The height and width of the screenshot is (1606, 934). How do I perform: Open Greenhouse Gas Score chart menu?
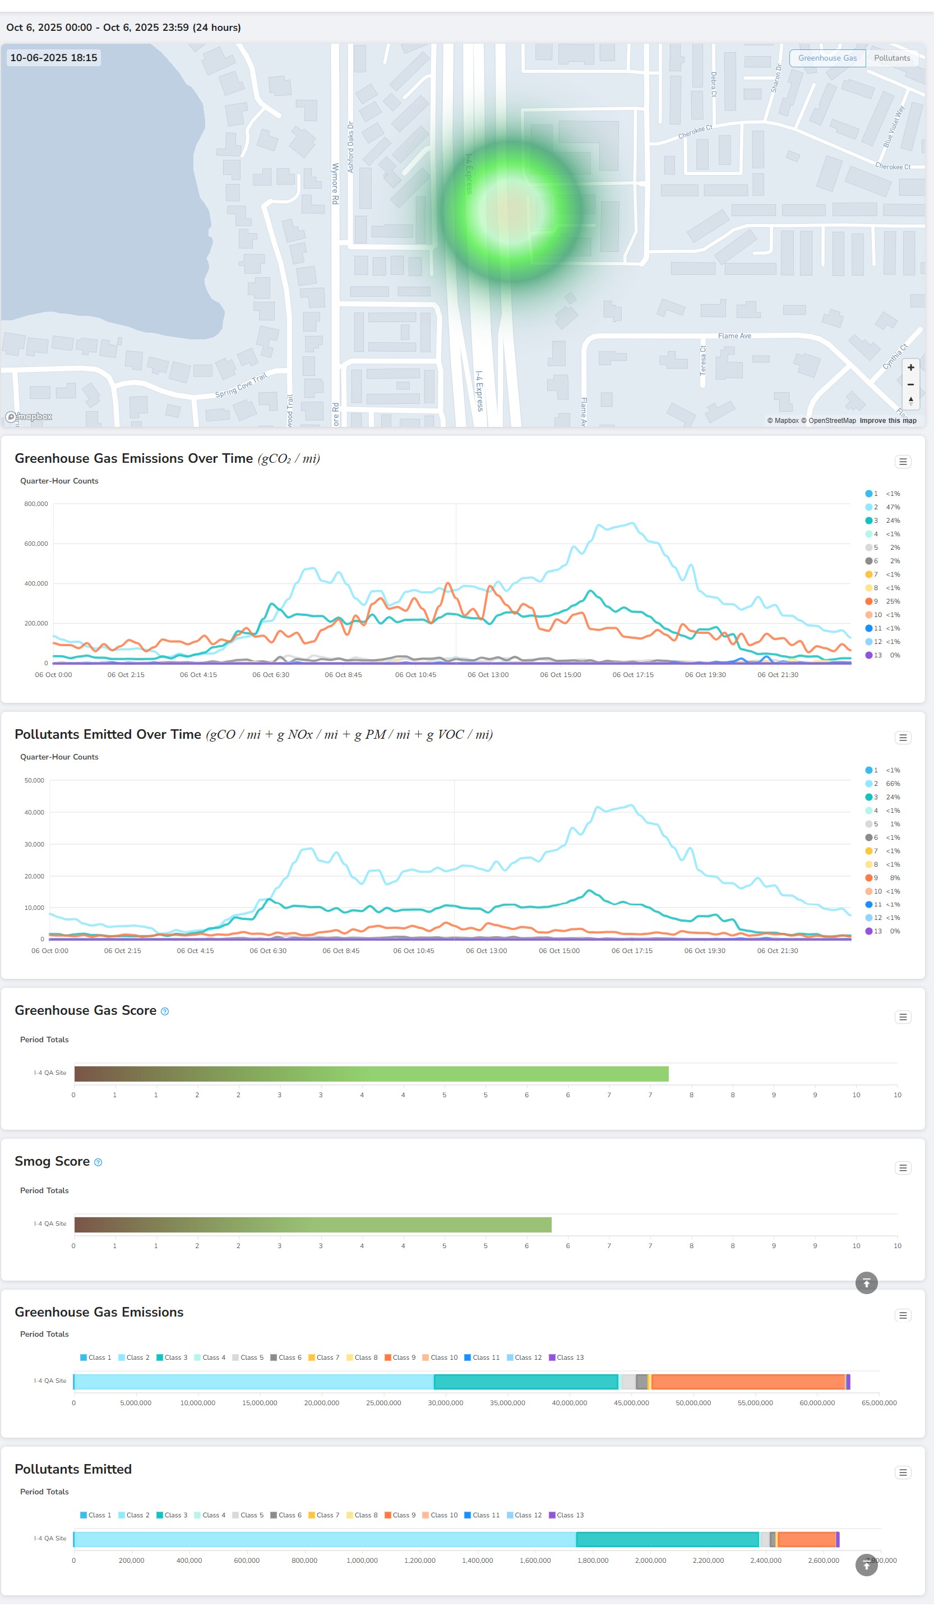point(902,1017)
